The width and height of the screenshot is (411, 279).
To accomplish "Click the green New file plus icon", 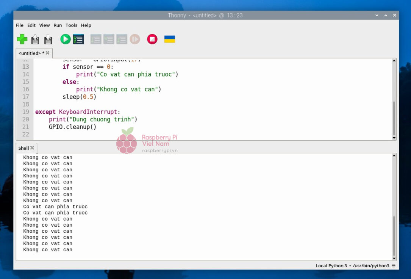I will click(x=22, y=39).
